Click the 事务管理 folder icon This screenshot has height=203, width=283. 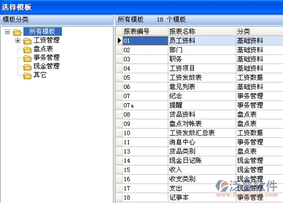28,59
